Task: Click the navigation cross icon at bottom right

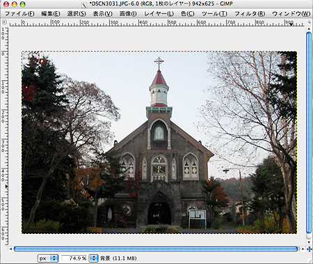Action: point(310,249)
